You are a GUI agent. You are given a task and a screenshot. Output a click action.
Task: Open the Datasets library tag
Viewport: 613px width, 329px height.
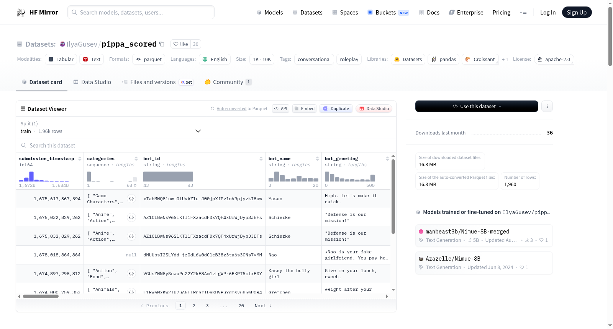pos(408,59)
